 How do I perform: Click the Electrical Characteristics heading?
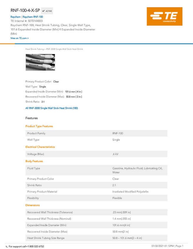40,147
